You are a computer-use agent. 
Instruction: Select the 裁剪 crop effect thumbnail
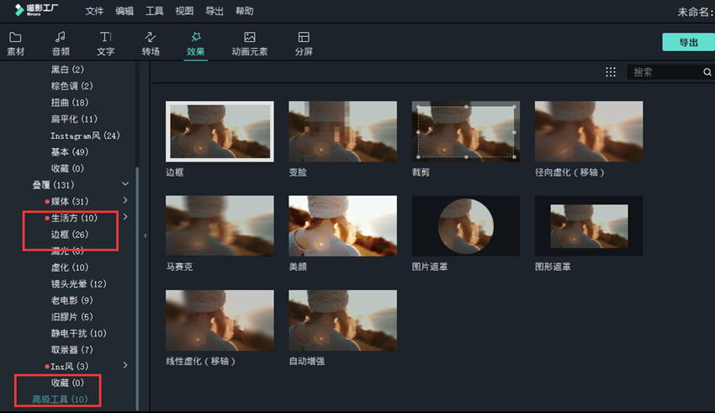(x=466, y=131)
